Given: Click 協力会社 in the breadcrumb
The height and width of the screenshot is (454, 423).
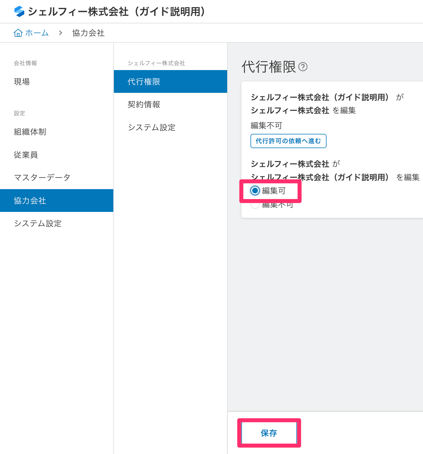Looking at the screenshot, I should [x=88, y=33].
